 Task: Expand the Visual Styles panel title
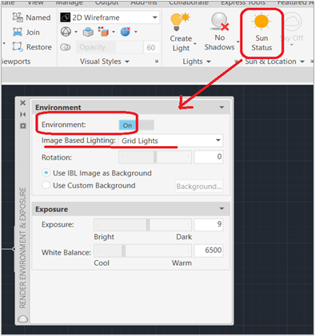point(105,61)
